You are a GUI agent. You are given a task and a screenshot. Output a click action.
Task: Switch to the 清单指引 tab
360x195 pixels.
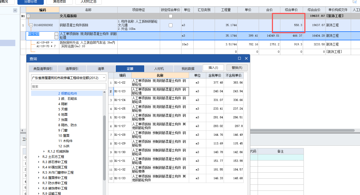[72, 69]
